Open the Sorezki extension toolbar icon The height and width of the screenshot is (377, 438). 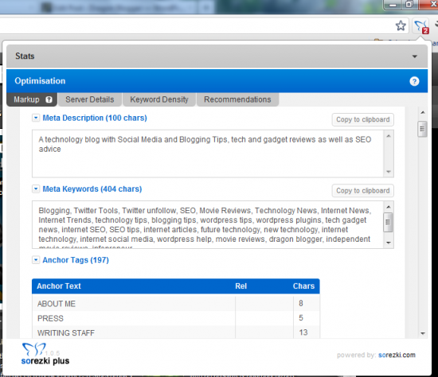tap(421, 27)
